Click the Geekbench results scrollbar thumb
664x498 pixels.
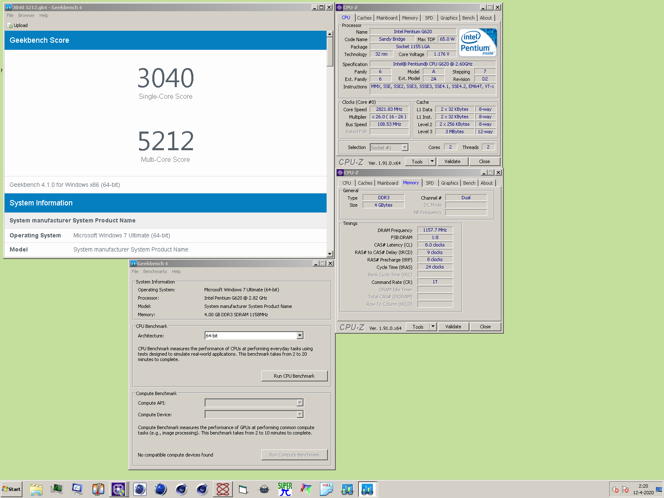pyautogui.click(x=330, y=52)
